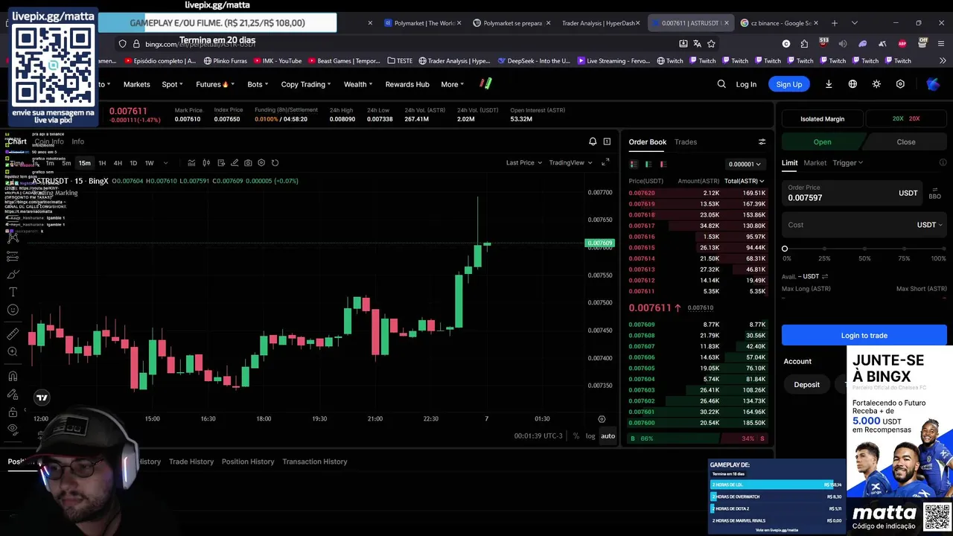Open the order book precision 0.000001 dropdown
Viewport: 953px width, 536px height.
coord(745,165)
